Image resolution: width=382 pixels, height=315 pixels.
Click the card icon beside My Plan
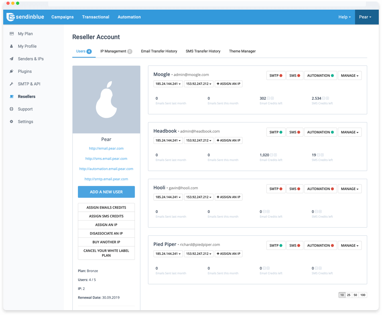coord(12,34)
